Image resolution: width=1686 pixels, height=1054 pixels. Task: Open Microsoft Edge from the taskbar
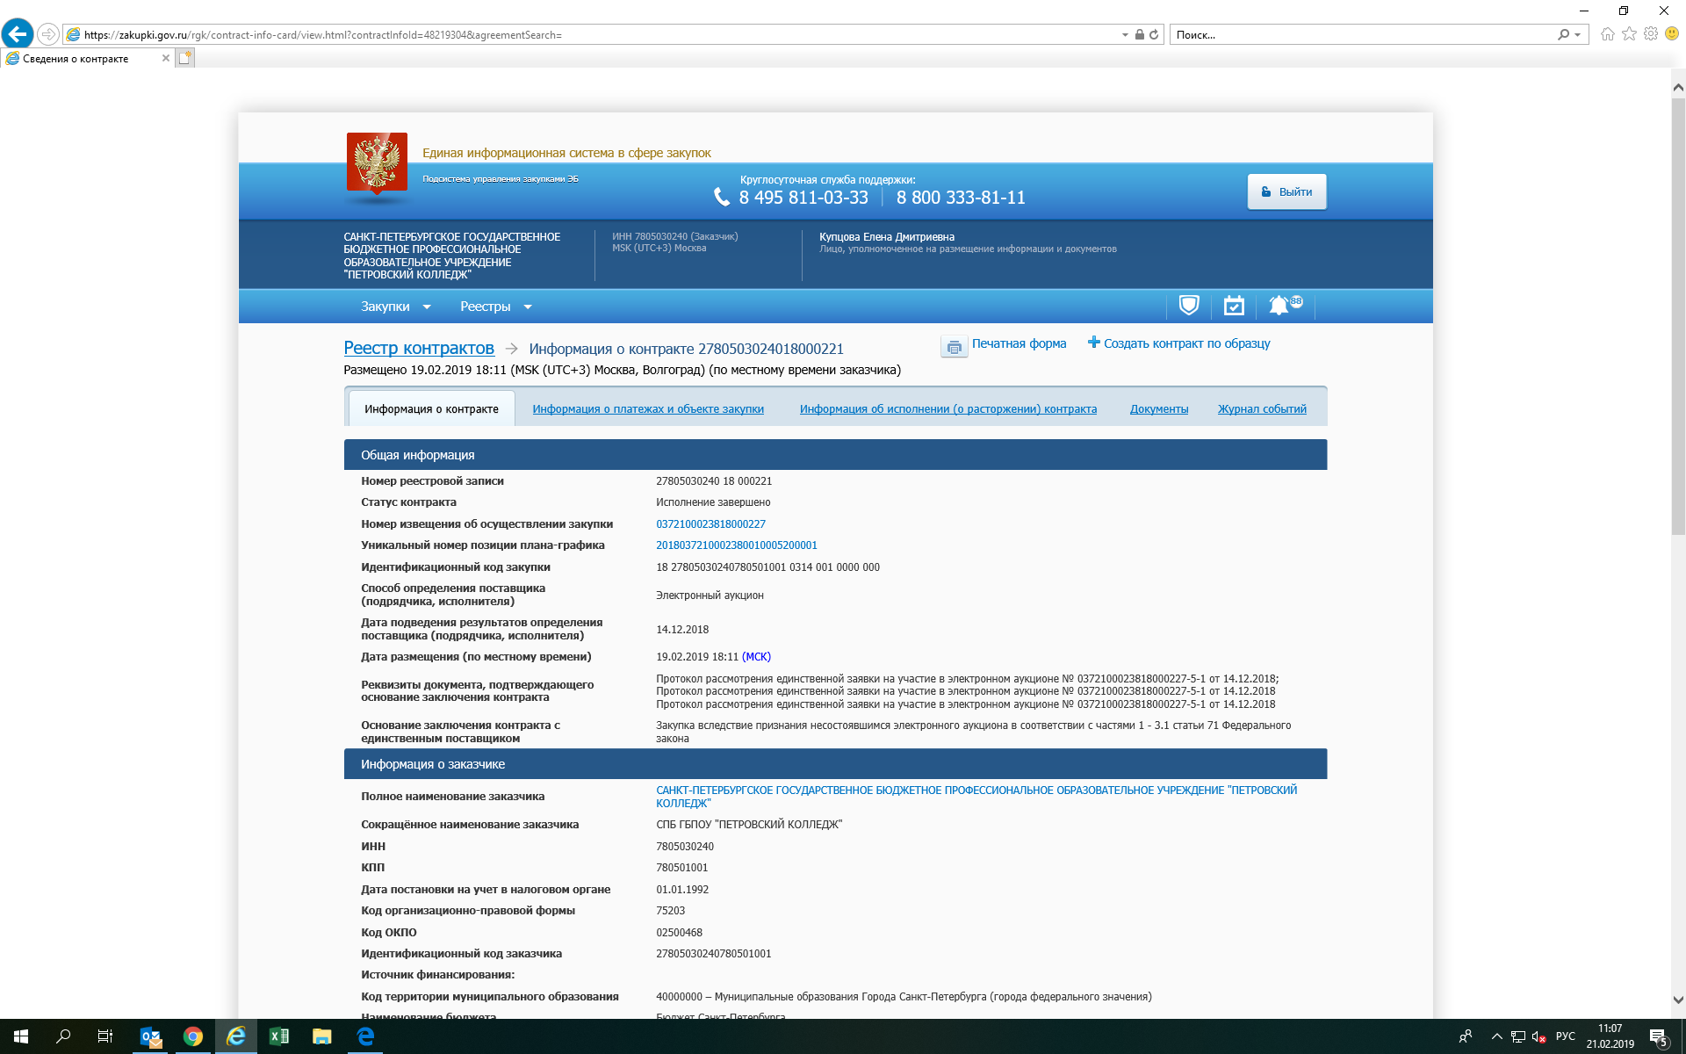coord(364,1036)
